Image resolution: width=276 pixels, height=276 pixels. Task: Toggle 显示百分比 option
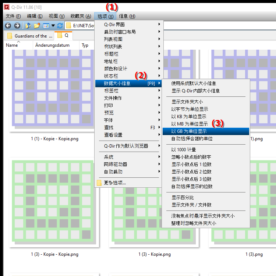tap(206, 198)
